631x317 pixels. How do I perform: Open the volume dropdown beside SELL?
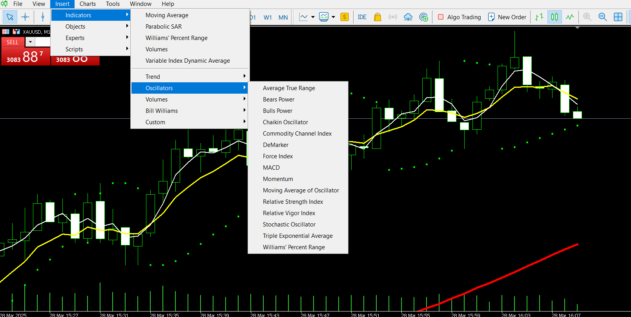click(x=30, y=42)
